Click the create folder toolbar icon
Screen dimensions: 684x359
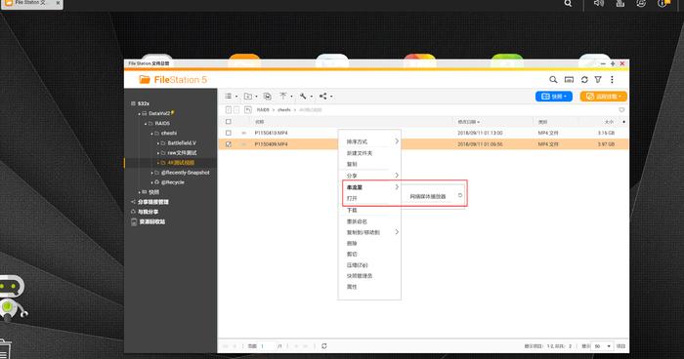[x=248, y=97]
